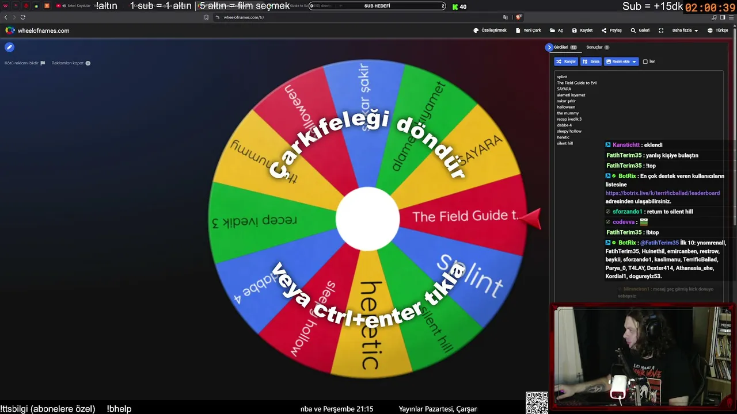Open the Brave shields icon
Screen dimensions: 737x414
518,17
